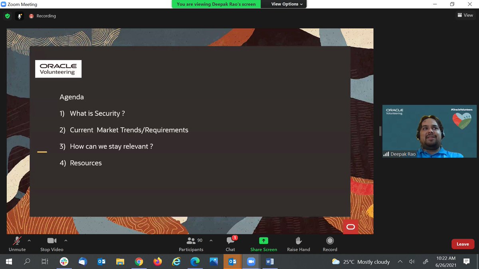The width and height of the screenshot is (479, 269).
Task: Click the green encryption shield icon
Action: 7,16
